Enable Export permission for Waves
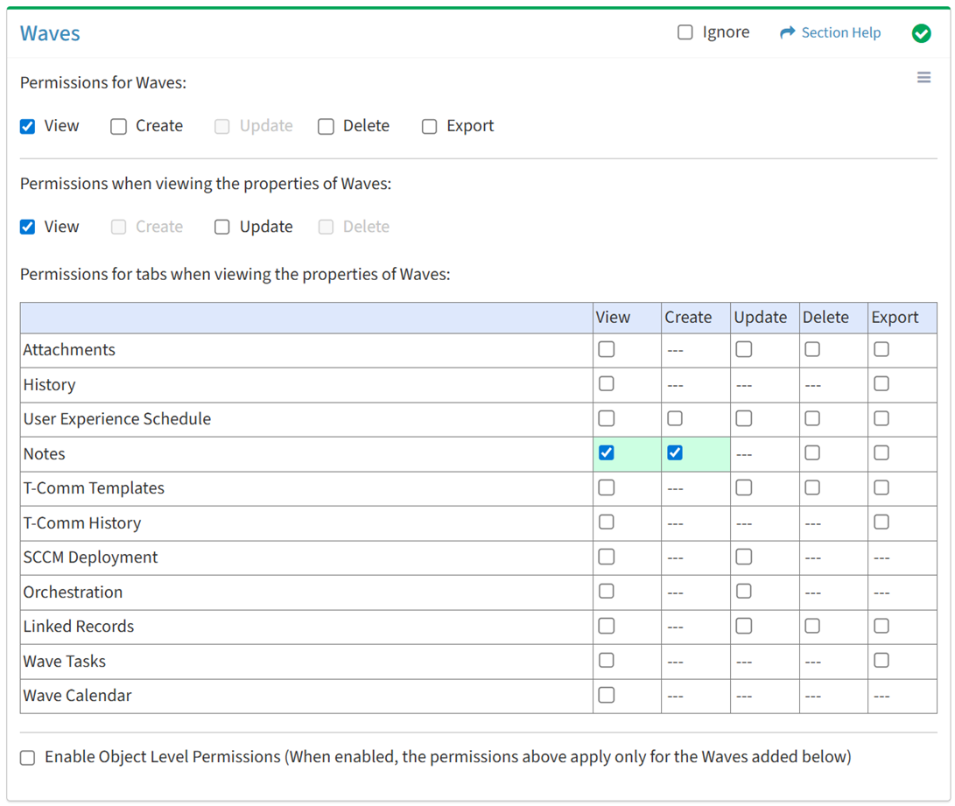Image resolution: width=955 pixels, height=806 pixels. (430, 126)
